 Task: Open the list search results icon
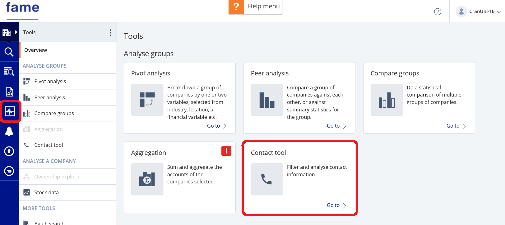click(x=9, y=72)
